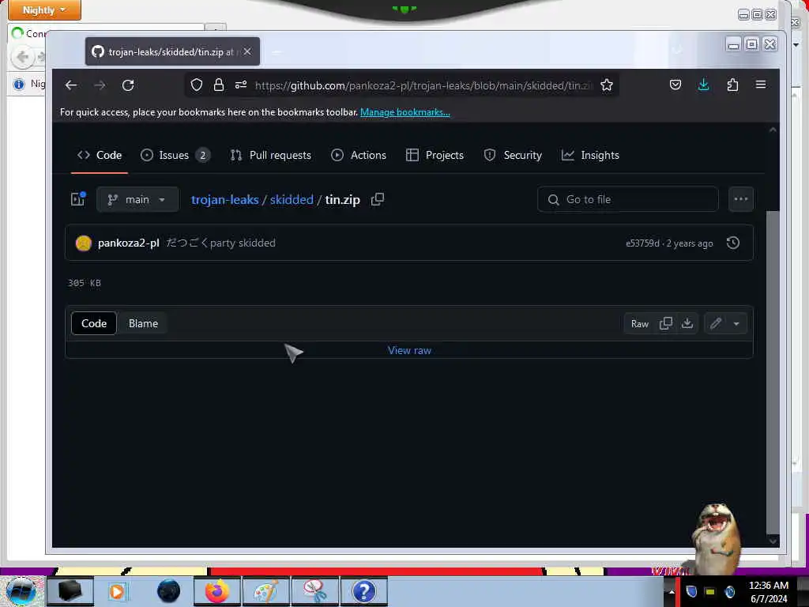Viewport: 809px width, 607px height.
Task: Switch to the Code repository tab
Action: (100, 156)
